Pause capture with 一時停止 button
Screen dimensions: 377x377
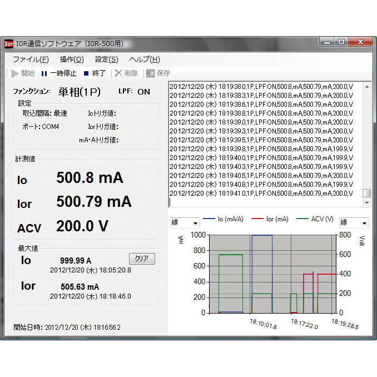(x=58, y=73)
